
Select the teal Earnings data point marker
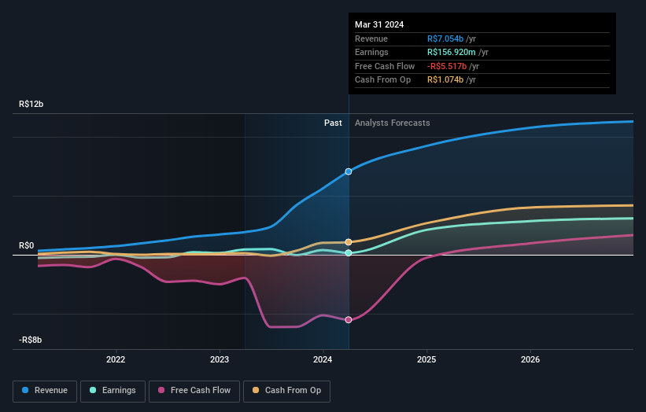coord(349,253)
